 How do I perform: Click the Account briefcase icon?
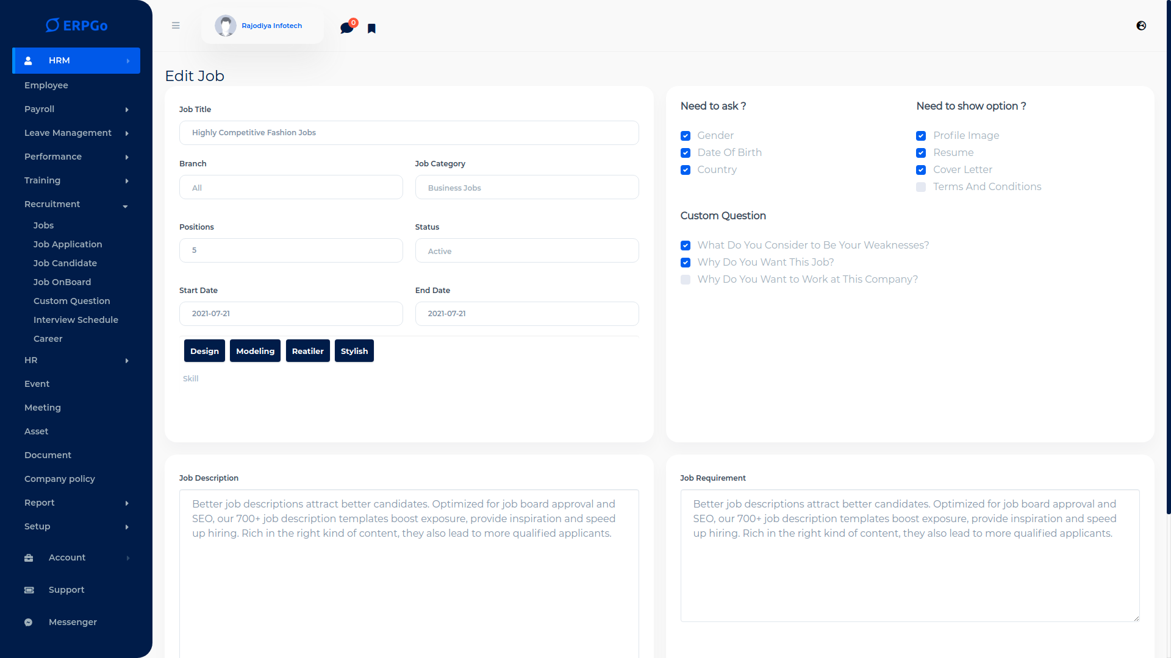pos(29,558)
